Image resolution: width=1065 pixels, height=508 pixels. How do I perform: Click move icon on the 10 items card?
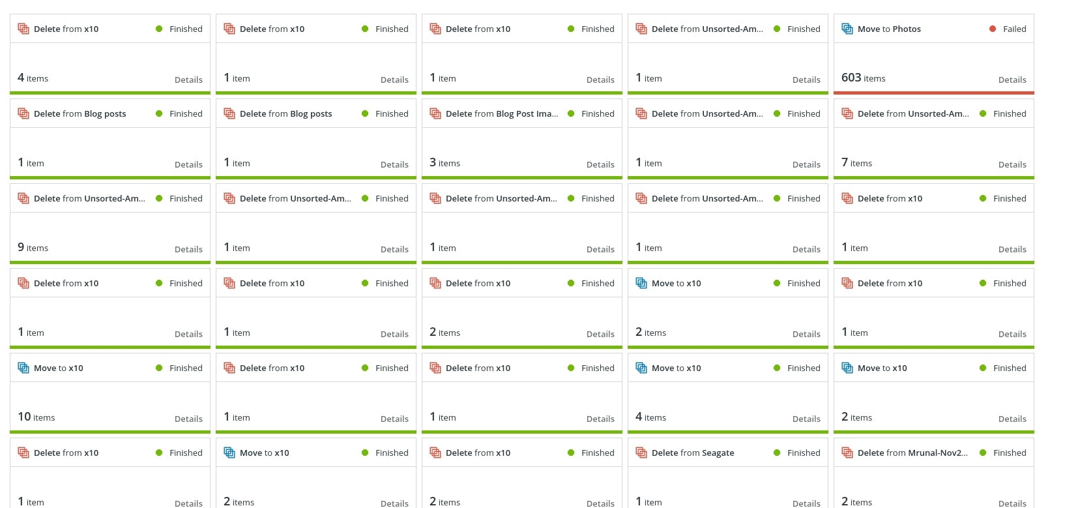(x=23, y=368)
